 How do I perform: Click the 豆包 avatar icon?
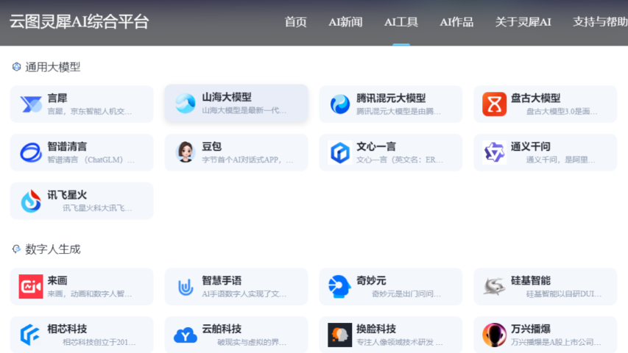[186, 152]
